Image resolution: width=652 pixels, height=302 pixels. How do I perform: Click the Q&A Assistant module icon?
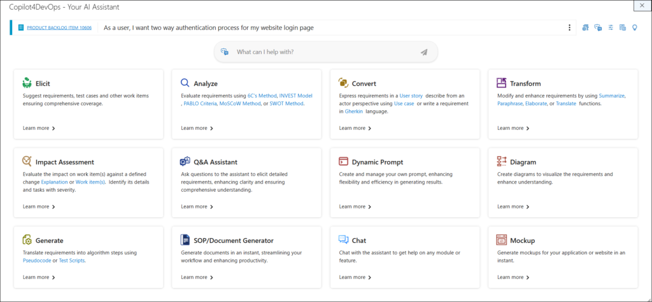tap(185, 162)
